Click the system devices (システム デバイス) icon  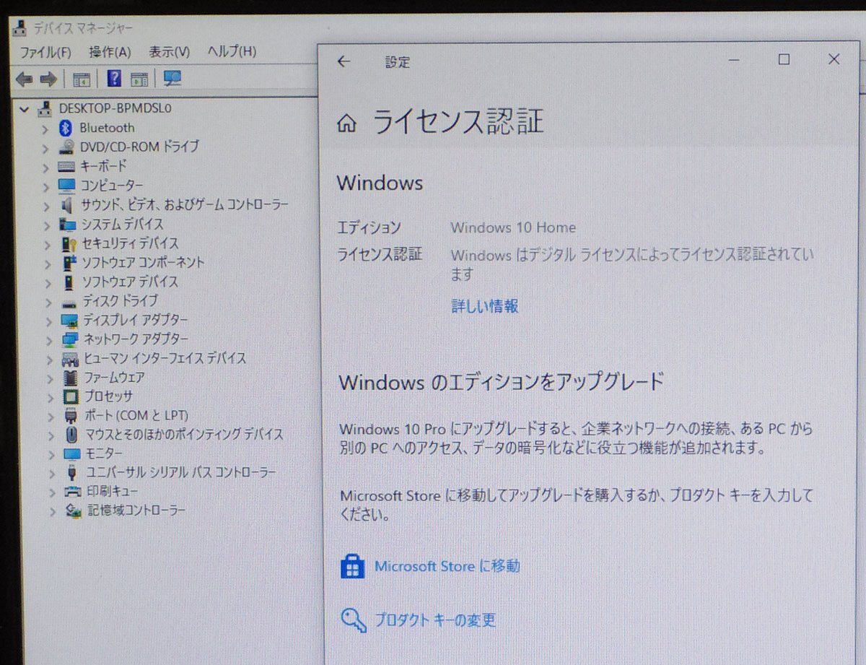(68, 225)
